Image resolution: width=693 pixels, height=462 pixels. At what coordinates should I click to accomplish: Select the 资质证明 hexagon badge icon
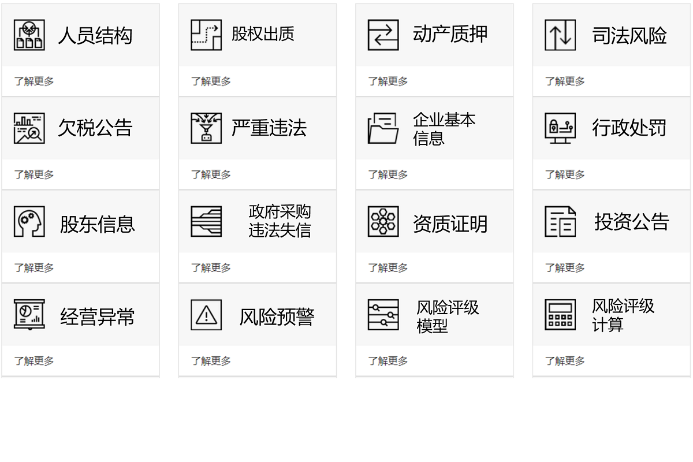click(382, 222)
